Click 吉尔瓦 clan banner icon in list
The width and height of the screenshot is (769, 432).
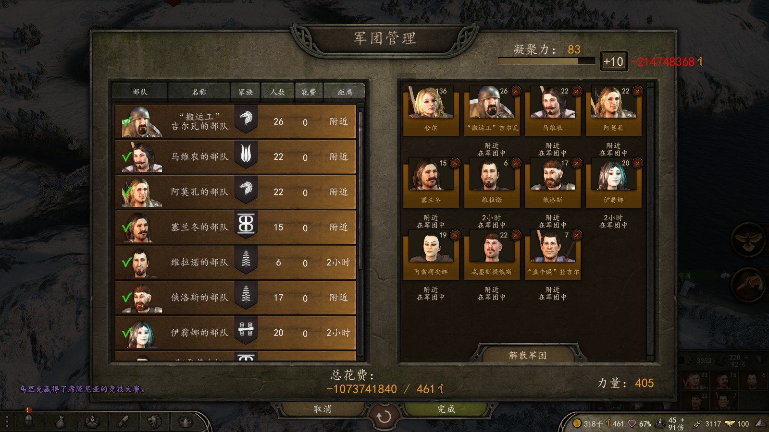tap(246, 119)
